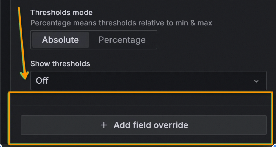Click the orange arrow annotation shaft
Screen dimensions: 276x147
(22, 41)
